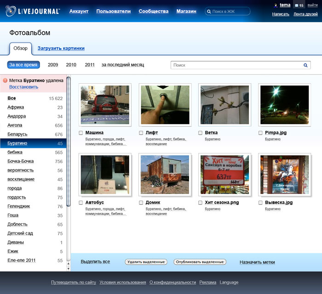Click the Восстановить link to restore tag
Viewport: 322px width, 294px height.
point(23,87)
